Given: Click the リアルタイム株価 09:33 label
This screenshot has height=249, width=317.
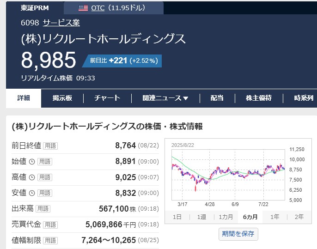Looking at the screenshot, I should pyautogui.click(x=58, y=78).
